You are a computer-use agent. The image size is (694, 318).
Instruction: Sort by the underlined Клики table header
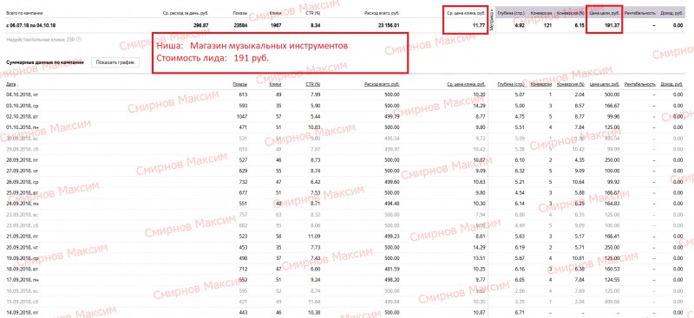pyautogui.click(x=275, y=84)
